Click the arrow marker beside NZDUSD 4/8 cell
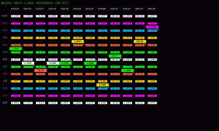219x131 pixels. point(96,60)
